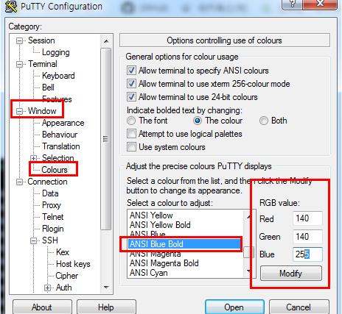Select ANSI Blue Bold in colour list
342x314 pixels.
pyautogui.click(x=185, y=244)
